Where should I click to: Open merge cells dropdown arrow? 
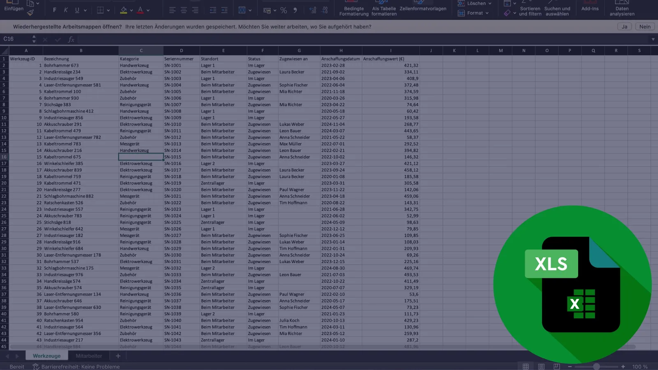point(250,10)
